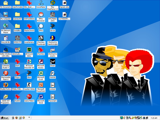Select the mwahahaha file icon
160x120 pixels.
(x=29, y=38)
